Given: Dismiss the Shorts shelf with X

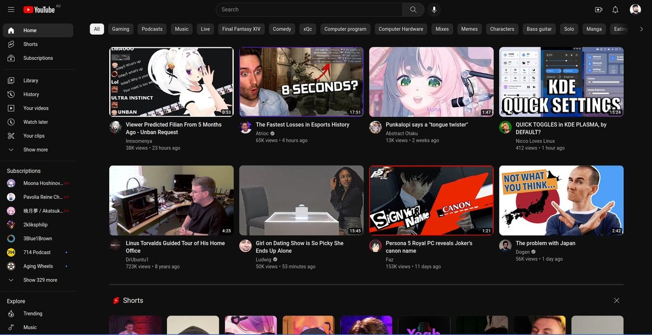Looking at the screenshot, I should pyautogui.click(x=616, y=301).
